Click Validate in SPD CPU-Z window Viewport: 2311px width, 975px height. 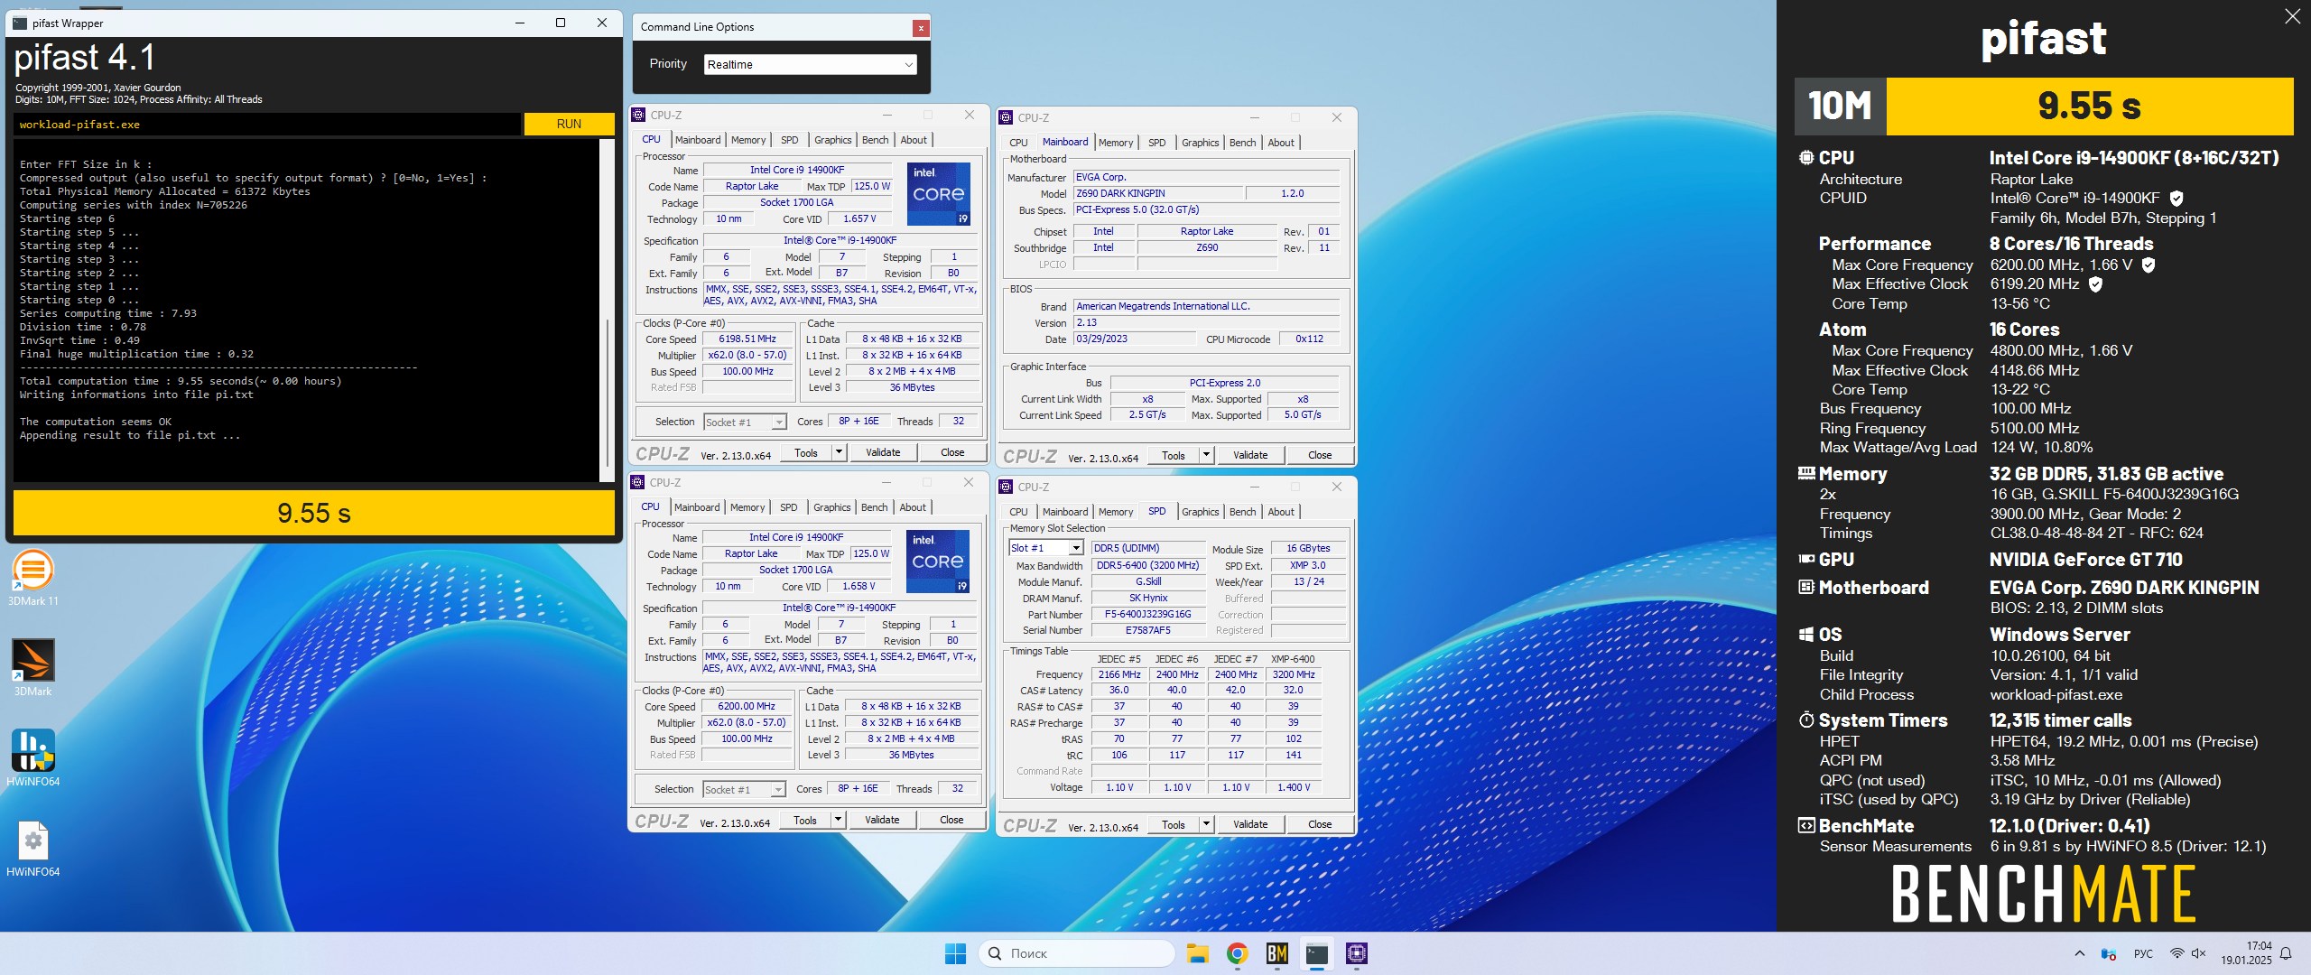pos(1250,824)
